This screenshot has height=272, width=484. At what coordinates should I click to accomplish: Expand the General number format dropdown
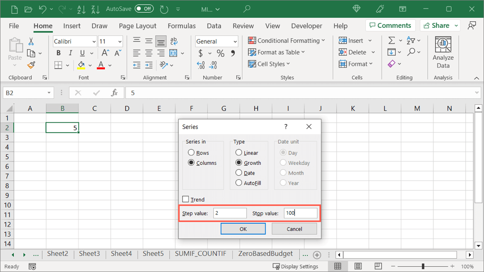[235, 42]
